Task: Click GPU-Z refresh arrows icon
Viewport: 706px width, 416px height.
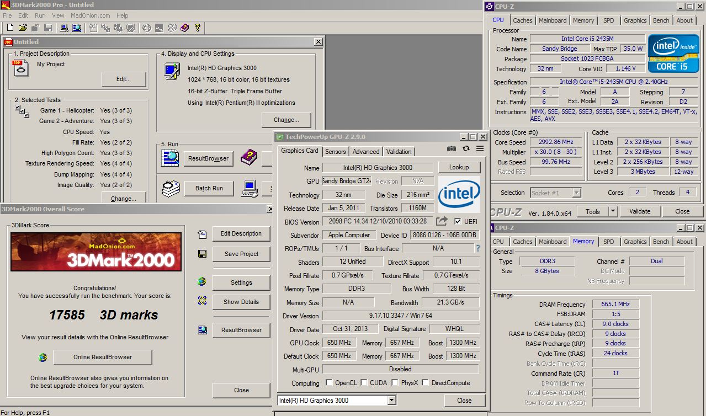Action: tap(466, 149)
